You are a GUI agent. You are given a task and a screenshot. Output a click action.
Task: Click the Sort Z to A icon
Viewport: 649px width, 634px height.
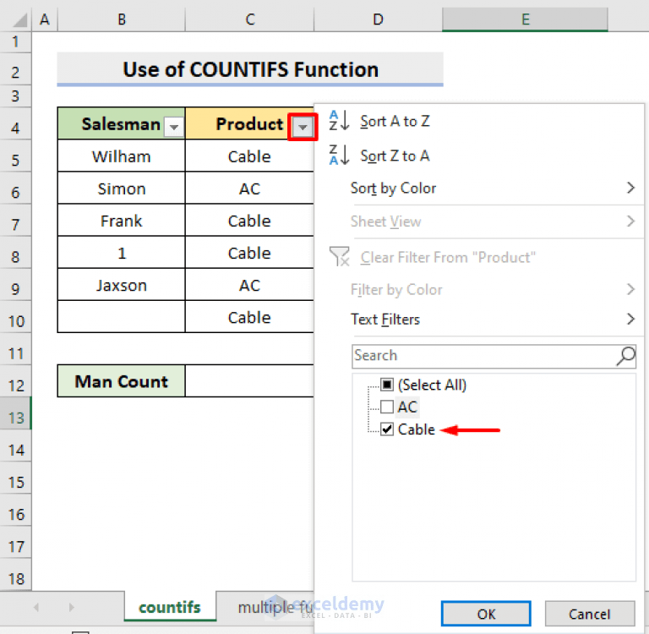pyautogui.click(x=339, y=156)
